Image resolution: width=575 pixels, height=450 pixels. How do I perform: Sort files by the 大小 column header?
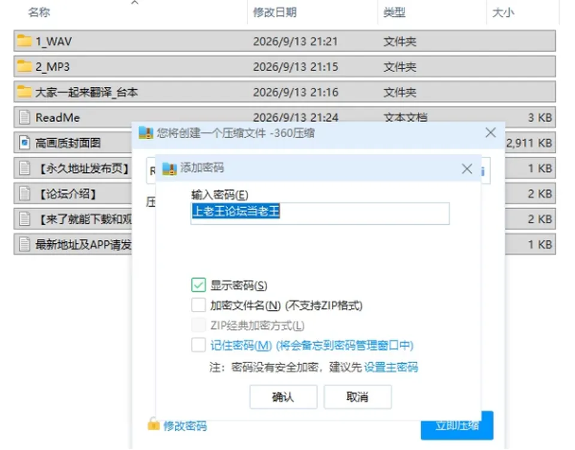(x=503, y=13)
